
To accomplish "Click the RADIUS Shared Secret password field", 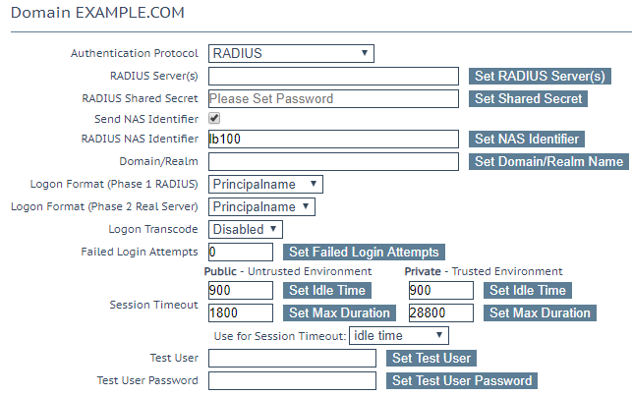I will (x=333, y=98).
